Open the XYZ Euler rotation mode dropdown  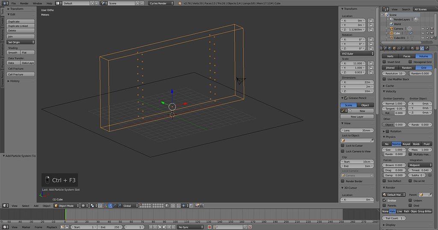357,53
